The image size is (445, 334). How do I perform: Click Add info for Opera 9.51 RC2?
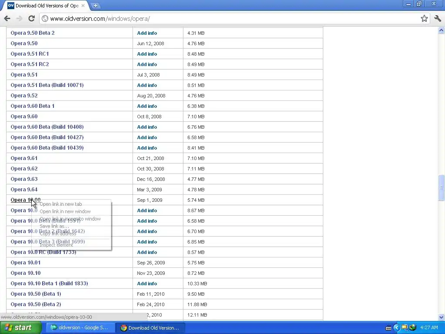click(147, 64)
